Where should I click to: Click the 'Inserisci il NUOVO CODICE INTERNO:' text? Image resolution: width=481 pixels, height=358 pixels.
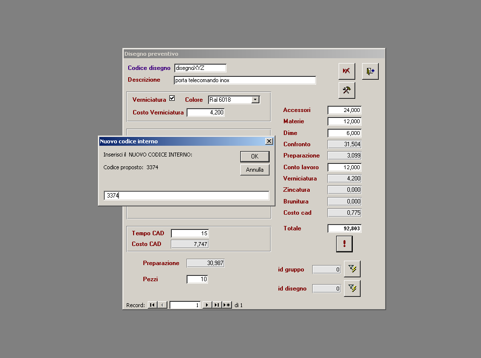[148, 155]
